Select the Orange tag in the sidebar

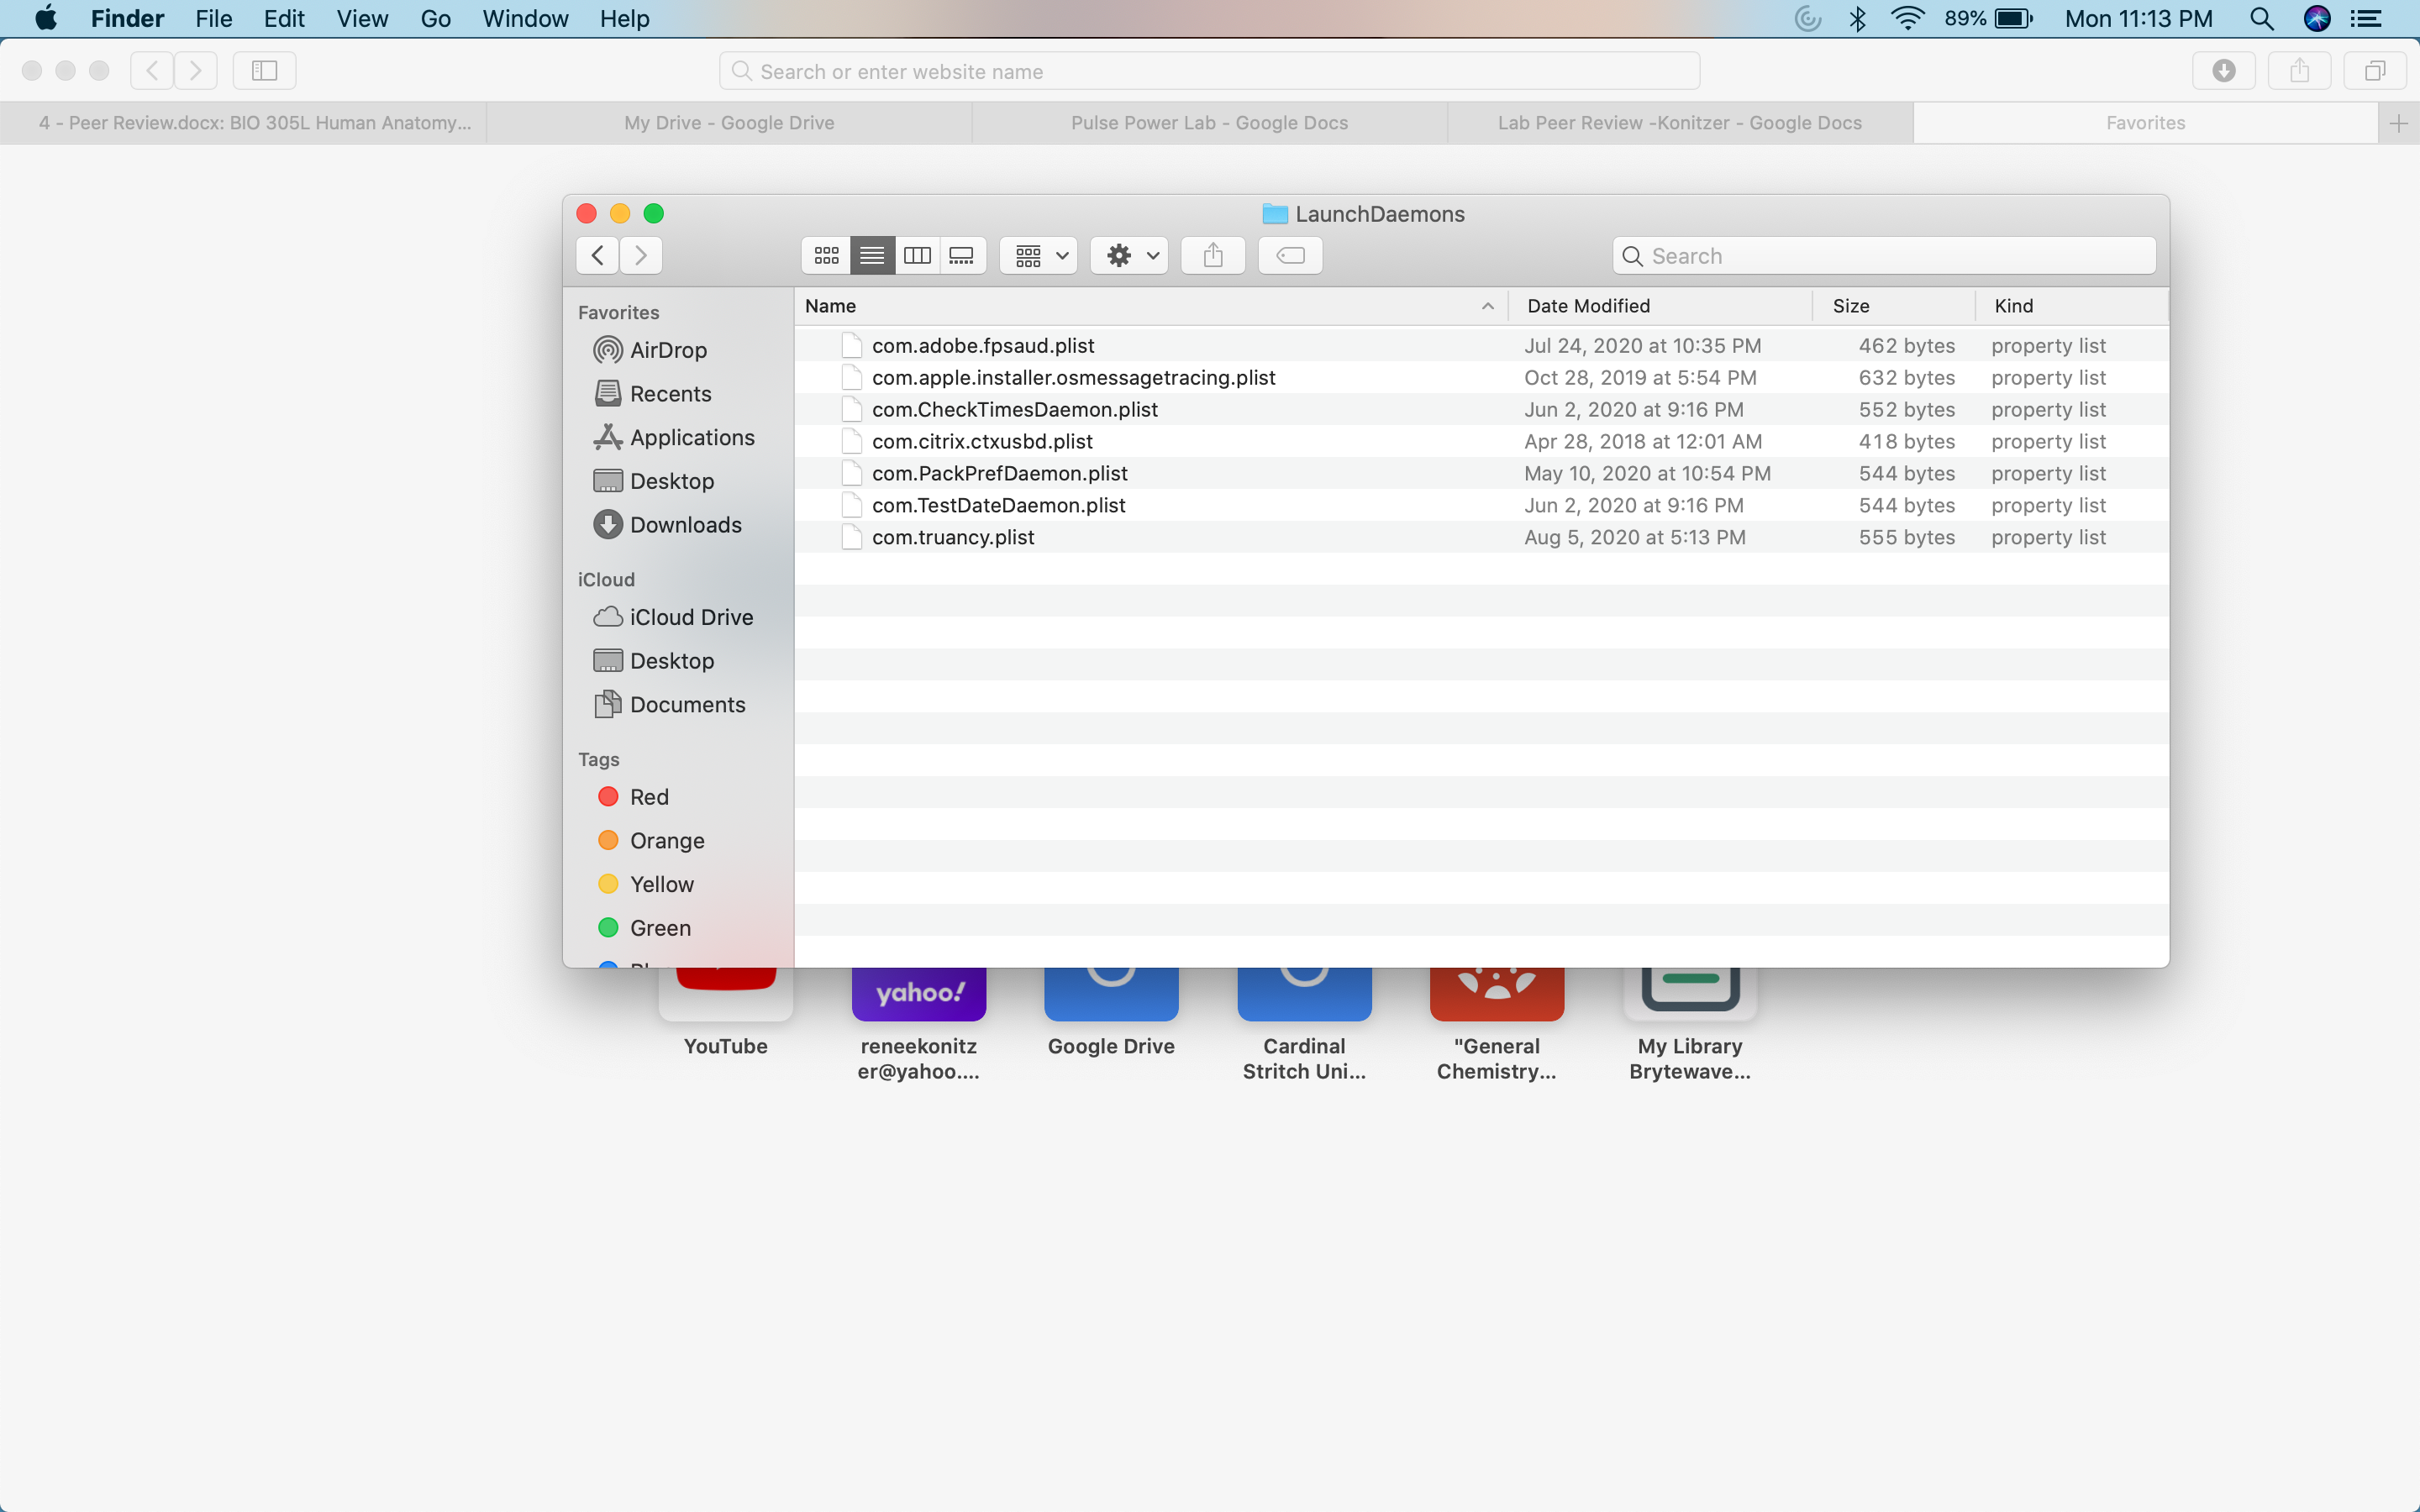pos(666,841)
